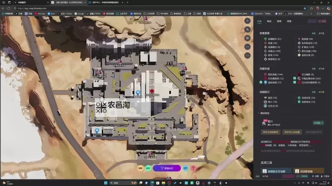Image resolution: width=332 pixels, height=186 pixels.
Task: Click the code embed icon in bottom toolbar
Action: [185, 168]
